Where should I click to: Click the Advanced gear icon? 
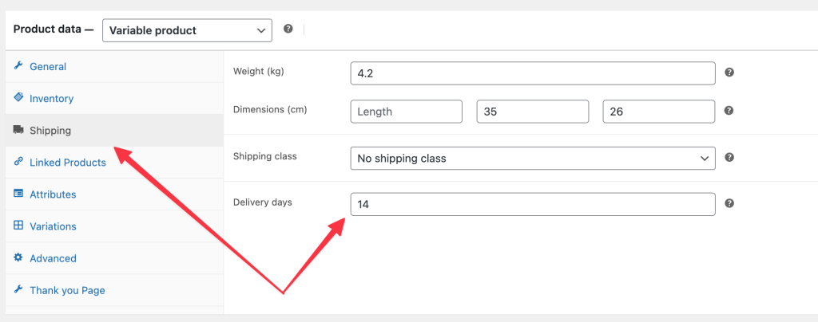point(18,257)
